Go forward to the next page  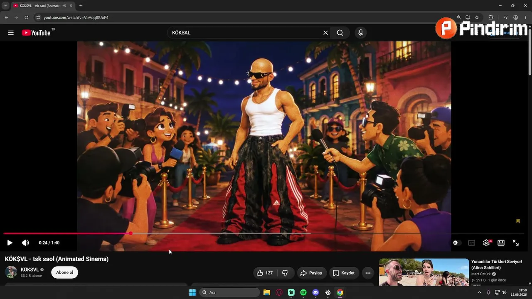tap(16, 17)
